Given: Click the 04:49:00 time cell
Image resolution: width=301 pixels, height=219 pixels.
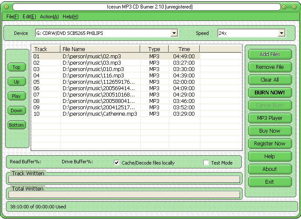Looking at the screenshot, I should [184, 57].
